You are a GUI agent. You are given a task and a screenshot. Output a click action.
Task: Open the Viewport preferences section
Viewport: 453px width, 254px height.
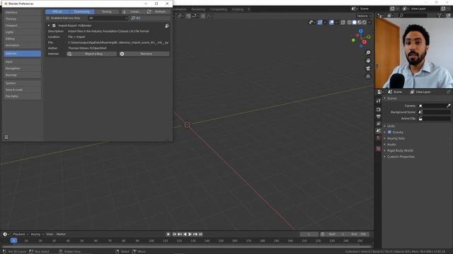click(x=23, y=25)
